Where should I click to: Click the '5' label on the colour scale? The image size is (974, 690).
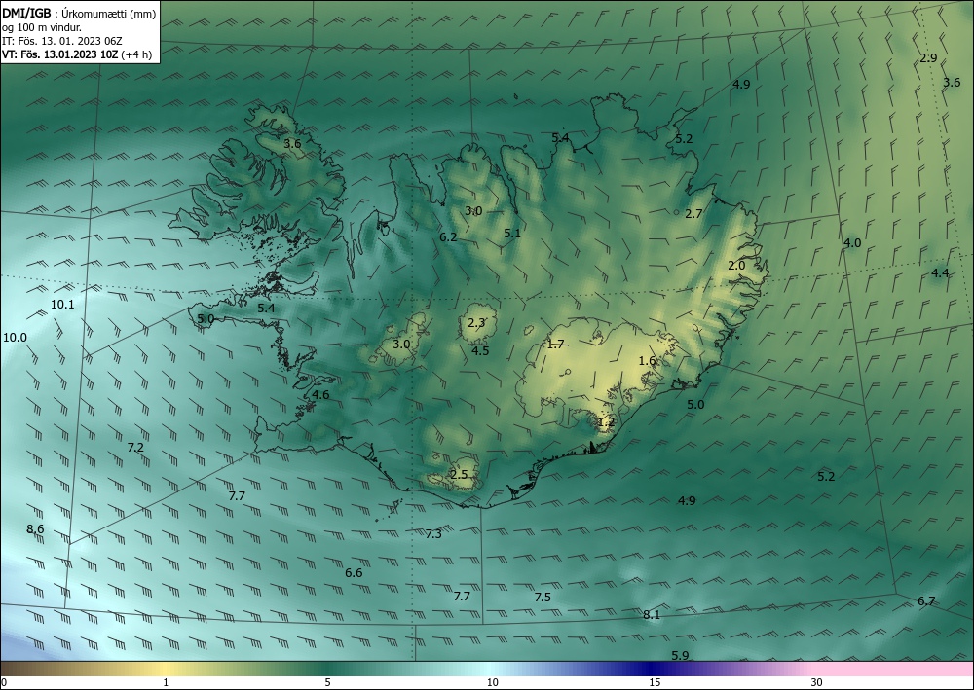click(x=327, y=683)
